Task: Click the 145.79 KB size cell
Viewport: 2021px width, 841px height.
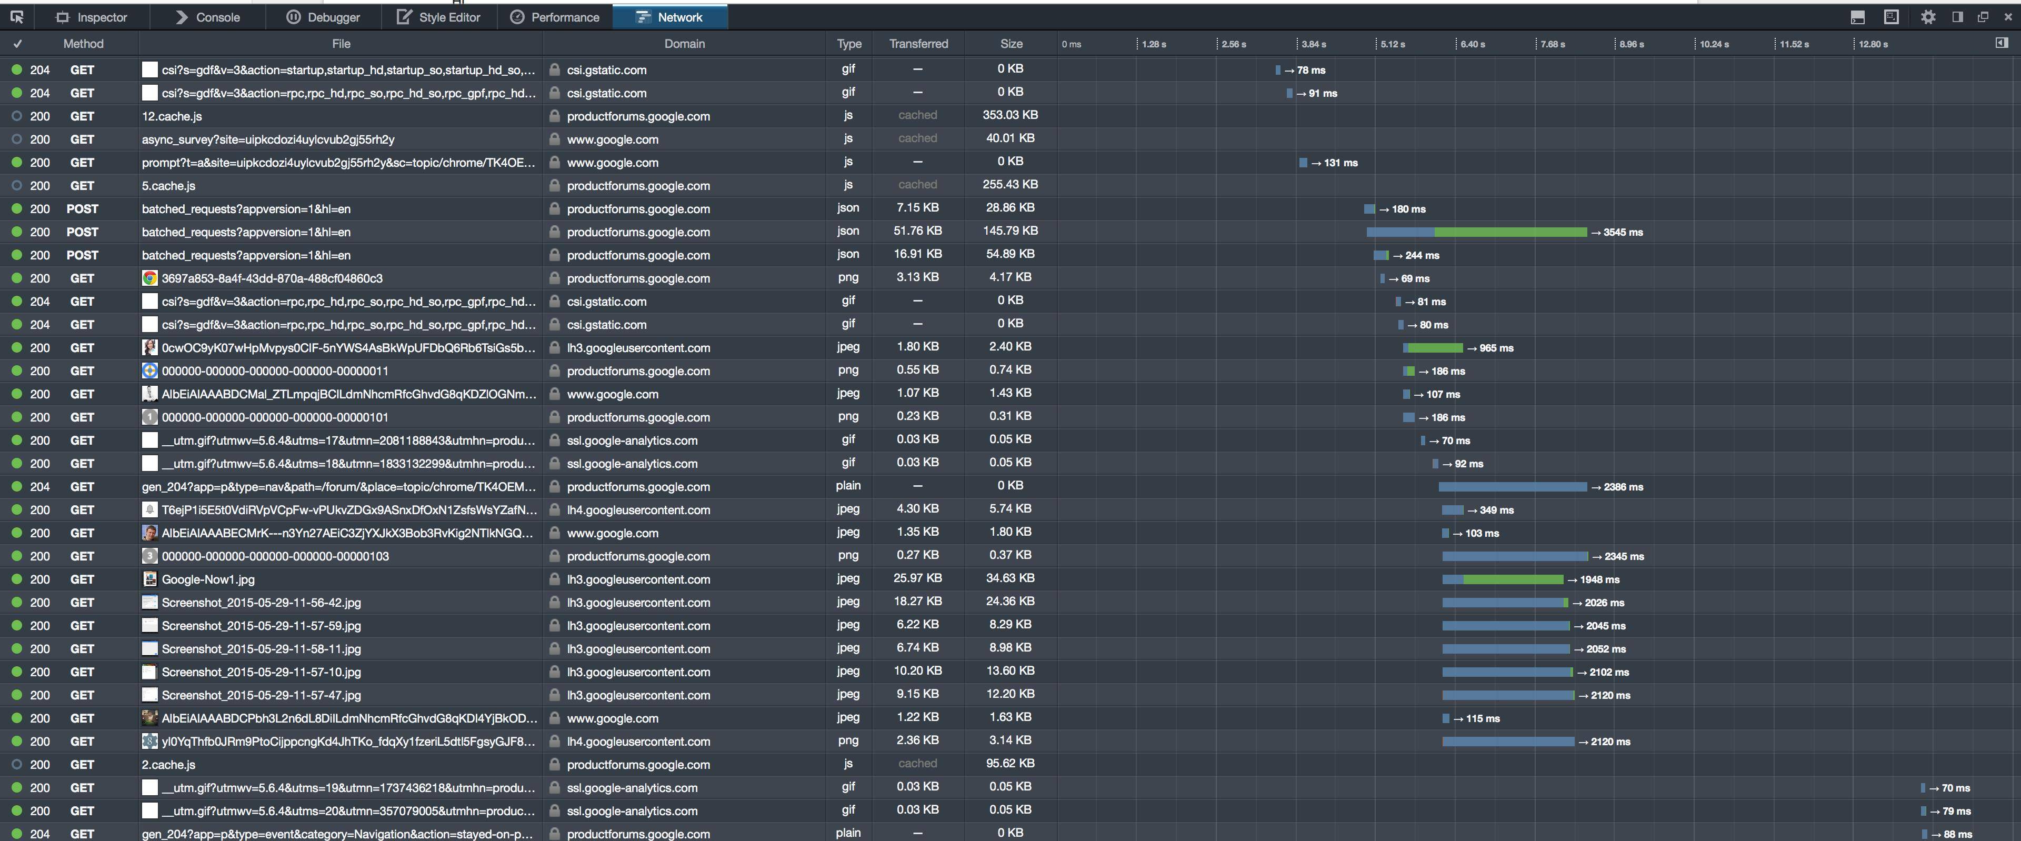Action: click(1010, 231)
